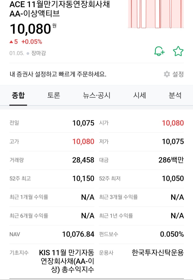Open the red price chart thumbnail

[x=156, y=14]
